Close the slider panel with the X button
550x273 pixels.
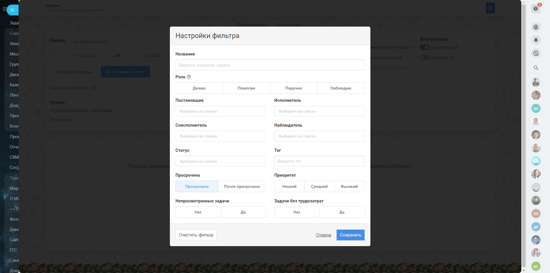[12, 10]
